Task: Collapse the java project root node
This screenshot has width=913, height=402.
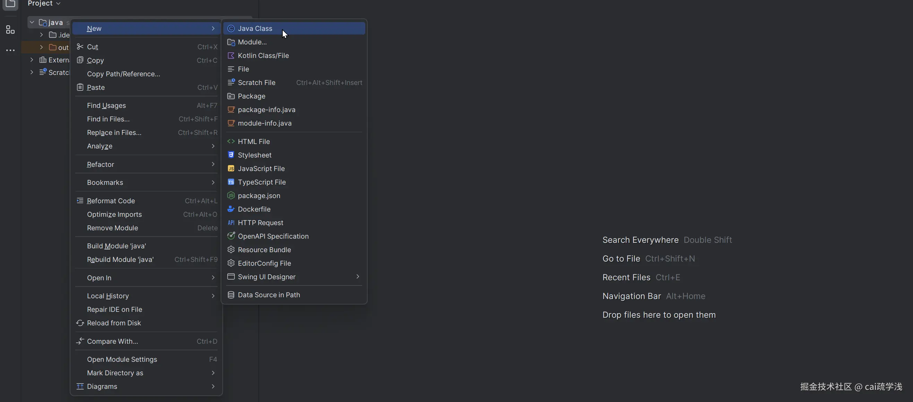Action: 32,22
